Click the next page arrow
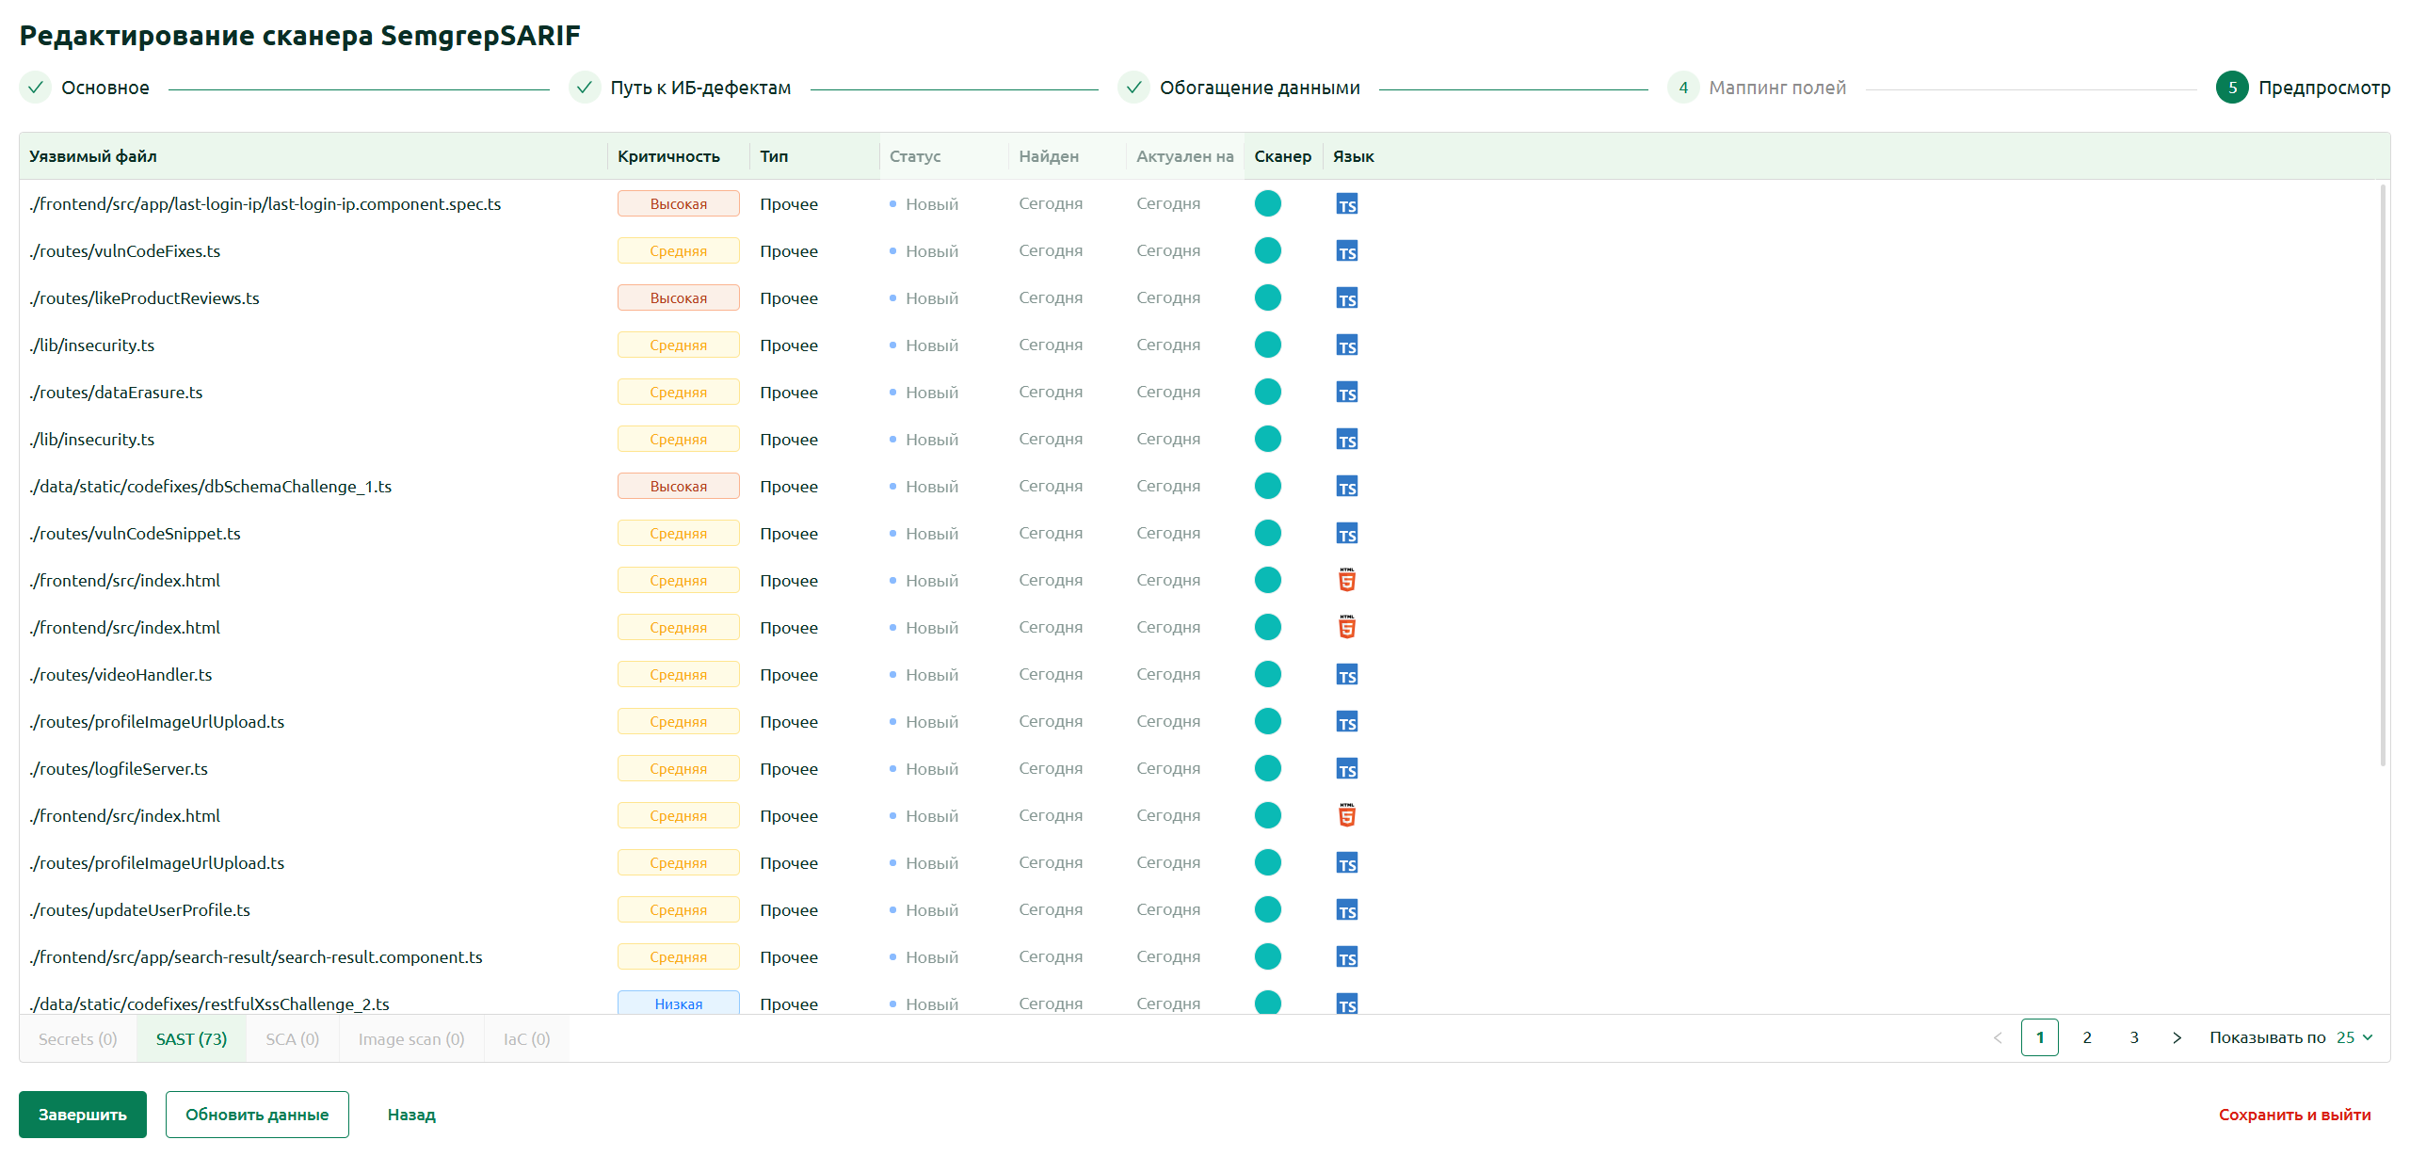This screenshot has height=1156, width=2410. tap(2177, 1037)
